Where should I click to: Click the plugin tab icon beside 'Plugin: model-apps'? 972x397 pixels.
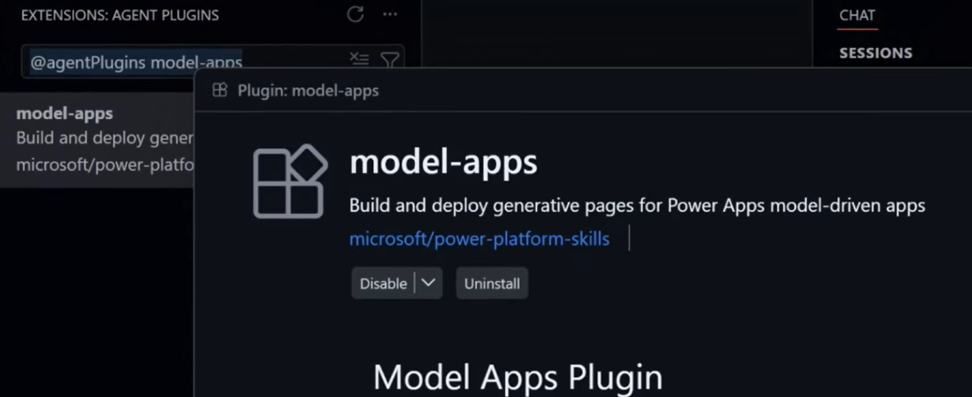(x=220, y=90)
